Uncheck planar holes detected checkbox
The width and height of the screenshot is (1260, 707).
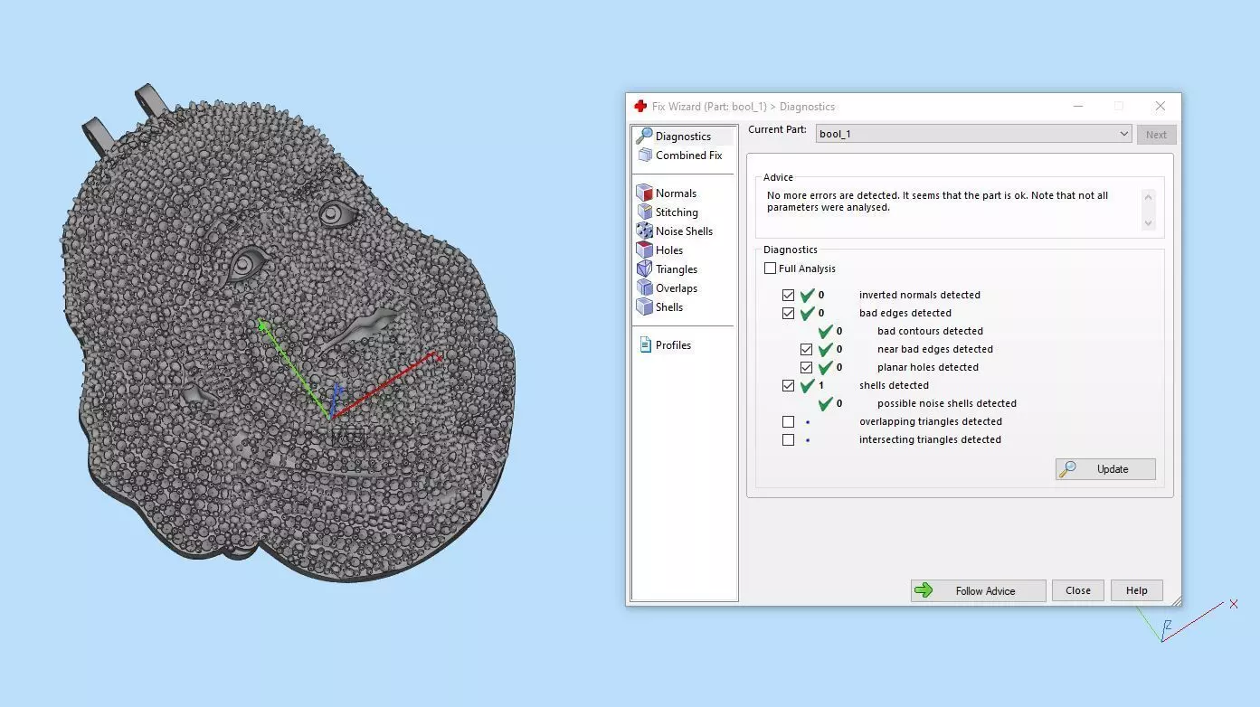coord(806,367)
